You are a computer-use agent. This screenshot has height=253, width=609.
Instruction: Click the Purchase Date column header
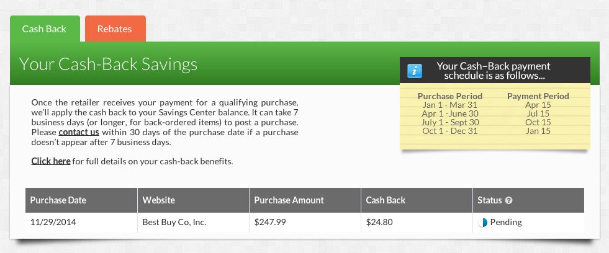pos(81,200)
